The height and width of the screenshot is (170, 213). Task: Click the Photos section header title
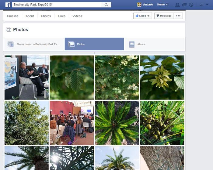20,30
